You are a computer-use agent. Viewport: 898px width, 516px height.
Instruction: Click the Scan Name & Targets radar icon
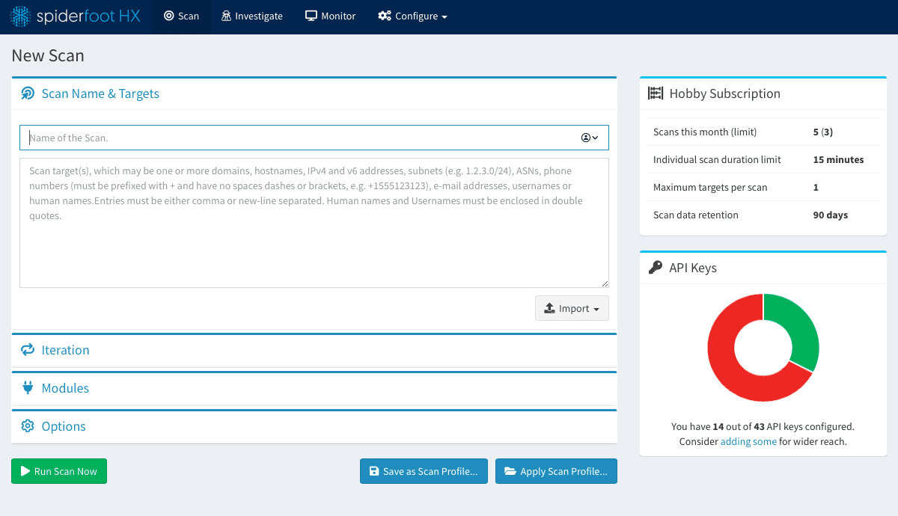click(x=28, y=93)
